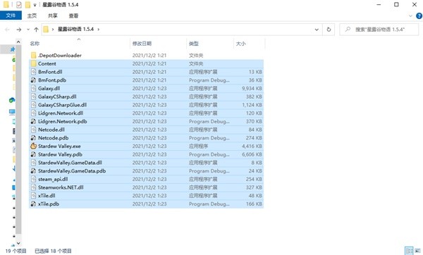Viewport: 423px width, 255px height.
Task: Switch to the 查看 ribbon tab
Action: point(73,15)
